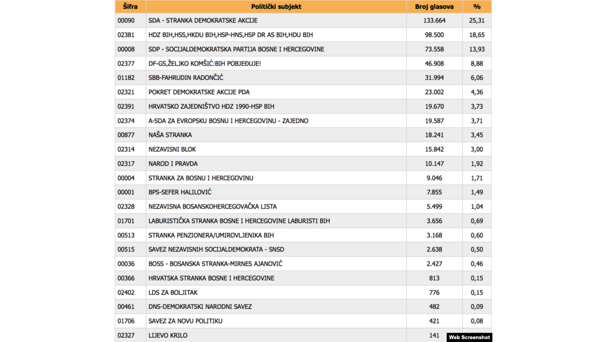Click percentage 0,46

click(477, 264)
